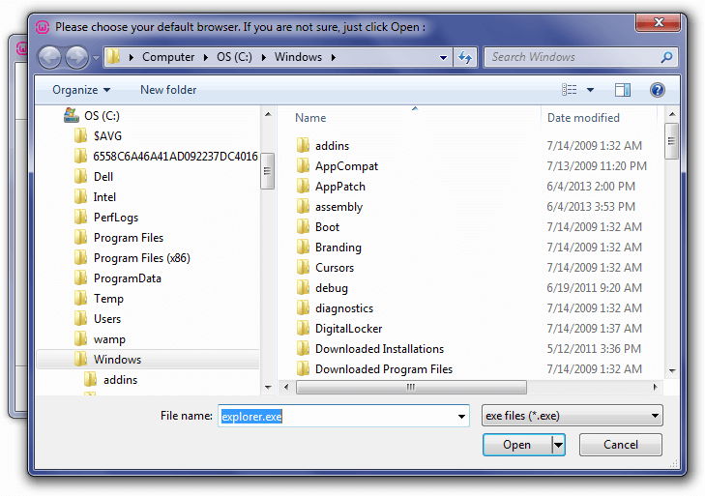Open the File name history dropdown
The height and width of the screenshot is (496, 705).
coord(461,417)
